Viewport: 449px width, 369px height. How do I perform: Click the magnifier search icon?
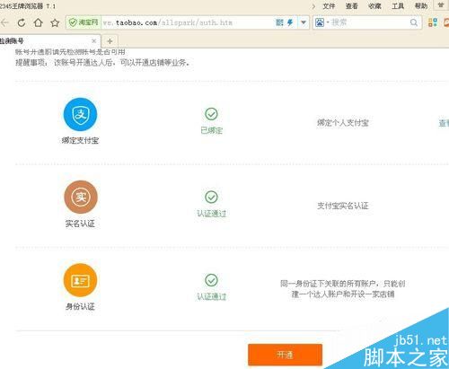coord(414,22)
